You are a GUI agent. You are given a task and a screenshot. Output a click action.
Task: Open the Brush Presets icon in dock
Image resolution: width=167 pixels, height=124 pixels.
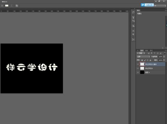click(133, 21)
